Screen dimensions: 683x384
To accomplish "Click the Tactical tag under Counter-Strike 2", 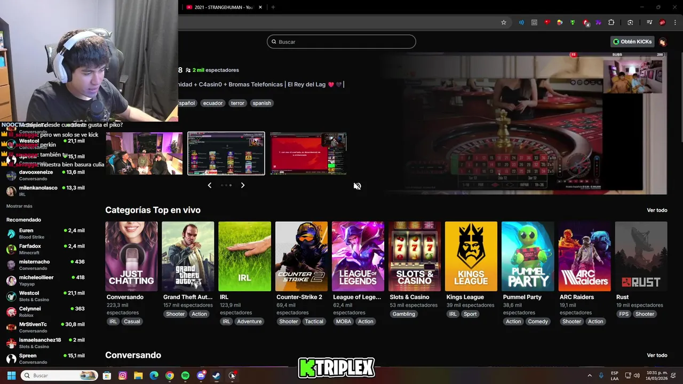I will [314, 322].
